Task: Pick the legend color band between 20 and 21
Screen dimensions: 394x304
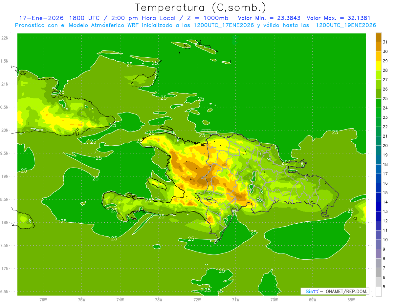Action: (379, 141)
